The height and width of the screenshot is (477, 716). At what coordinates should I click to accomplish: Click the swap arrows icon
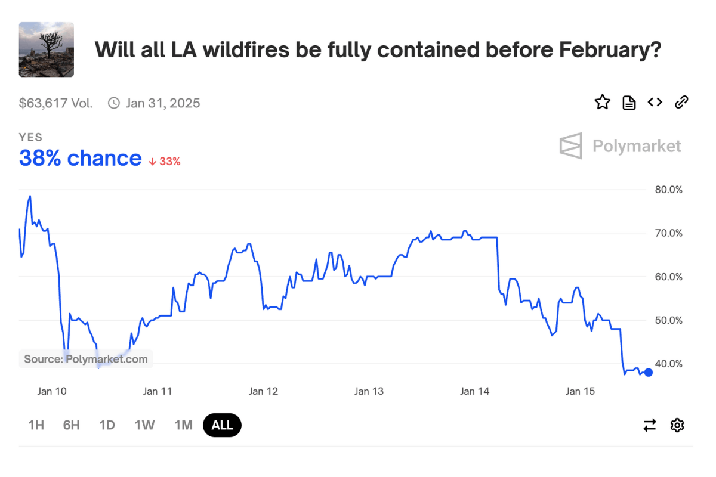click(x=650, y=425)
